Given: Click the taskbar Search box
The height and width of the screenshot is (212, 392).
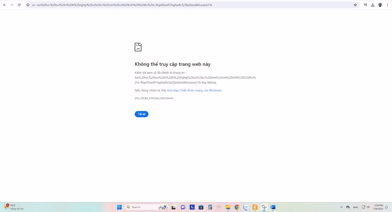Looking at the screenshot, I should (147, 207).
